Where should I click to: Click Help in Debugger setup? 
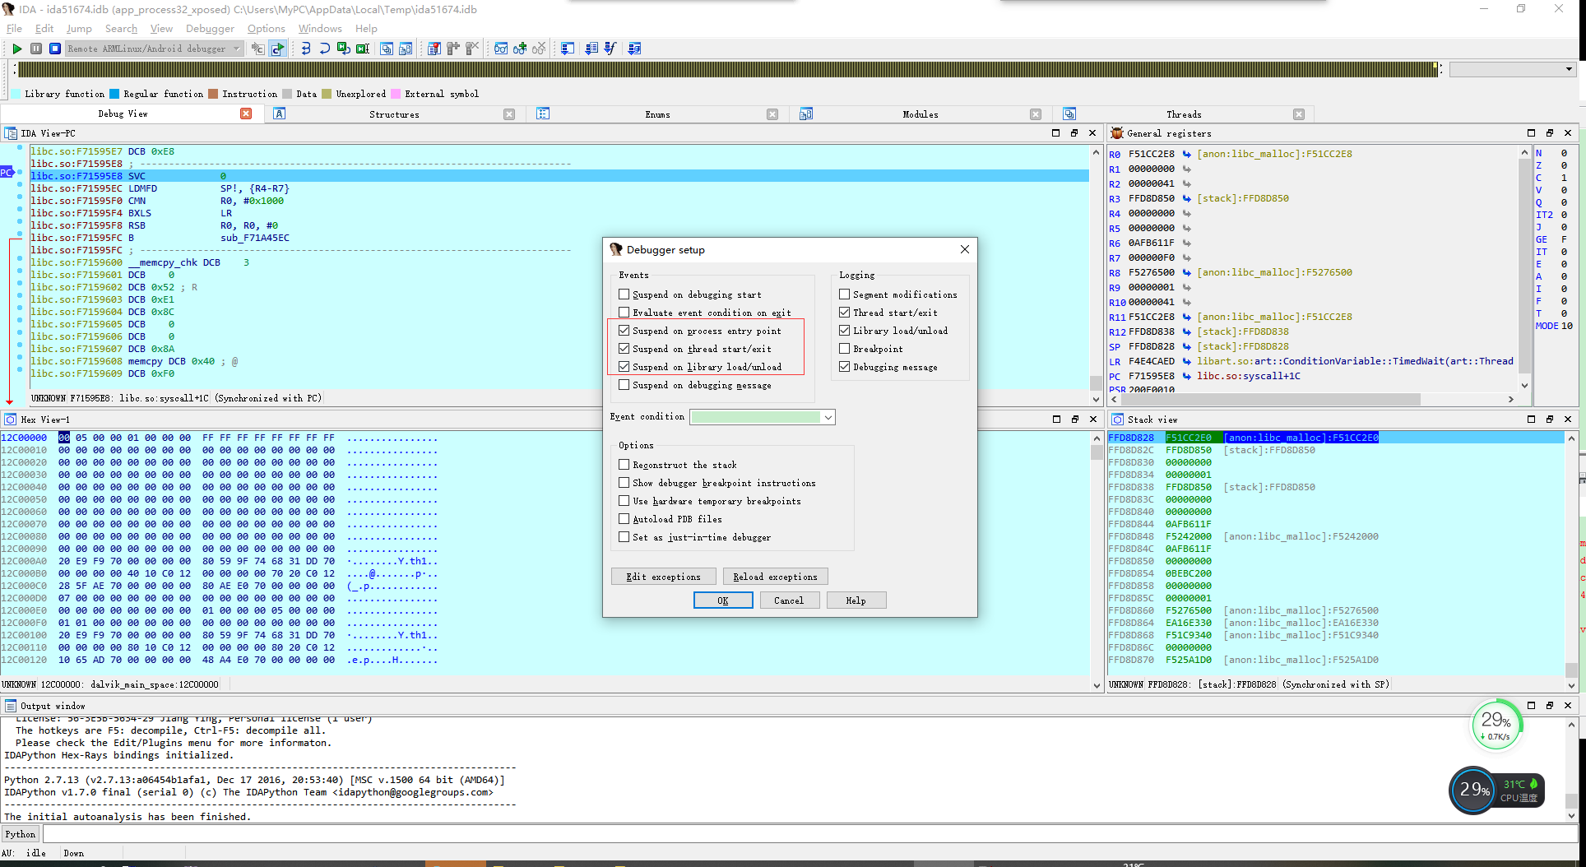click(856, 600)
